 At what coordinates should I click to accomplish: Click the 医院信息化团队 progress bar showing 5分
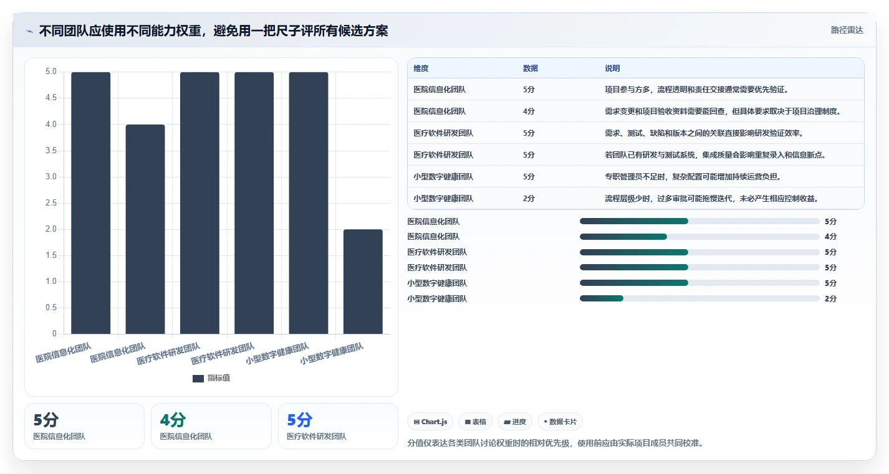(699, 221)
